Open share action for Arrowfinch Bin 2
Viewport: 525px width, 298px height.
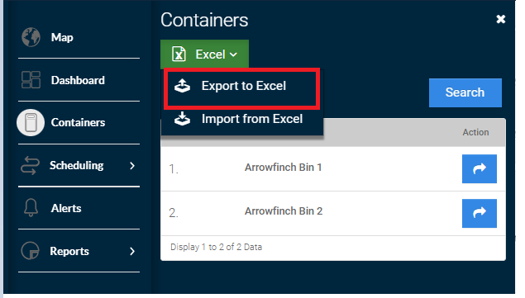480,213
